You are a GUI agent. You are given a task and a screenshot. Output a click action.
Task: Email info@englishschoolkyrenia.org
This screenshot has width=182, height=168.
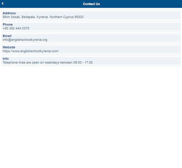(x=25, y=40)
